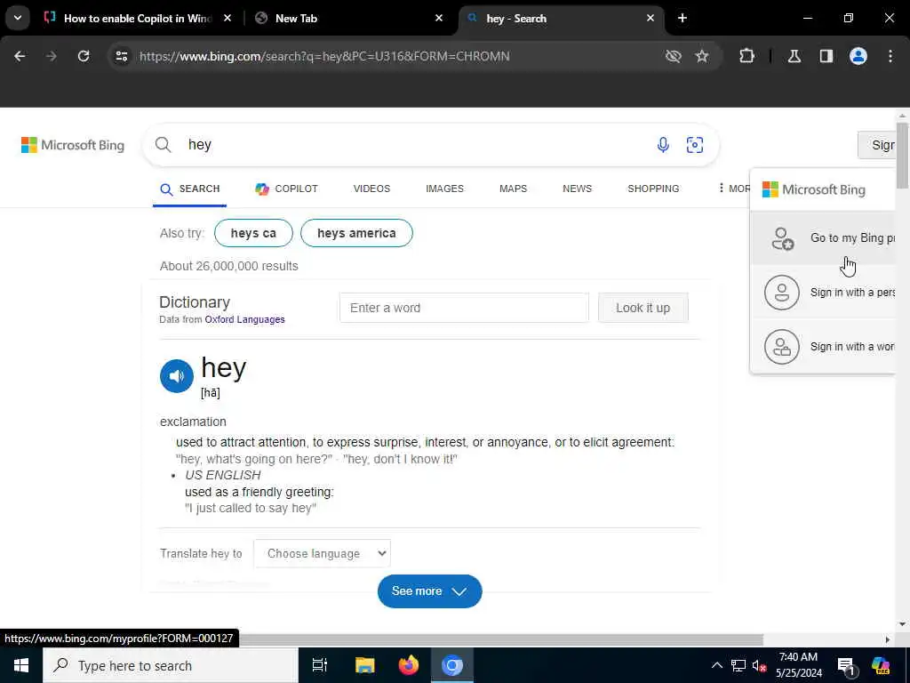Open the Chrome Labs flask icon
The height and width of the screenshot is (683, 910).
(x=794, y=56)
